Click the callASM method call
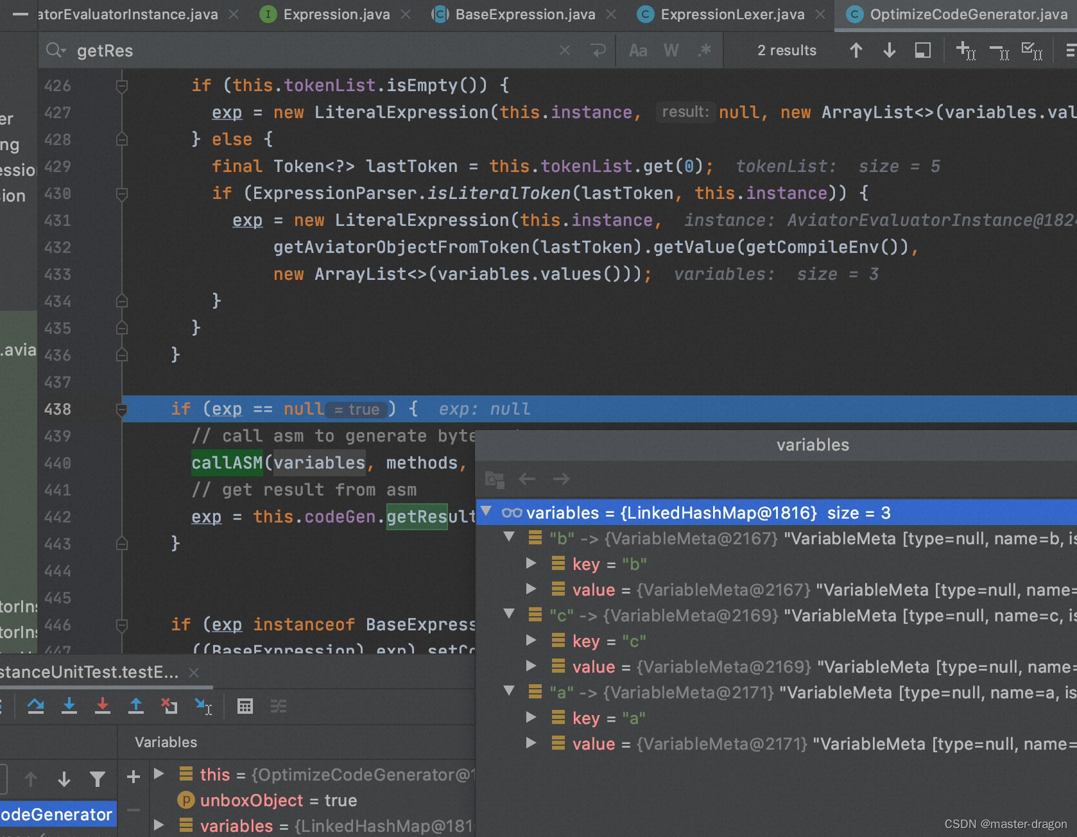The height and width of the screenshot is (837, 1077). (227, 463)
